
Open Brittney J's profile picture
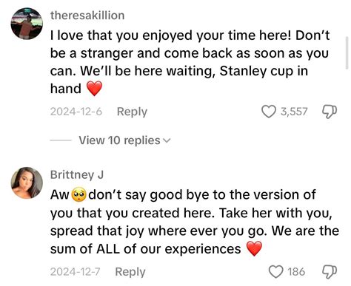point(27,183)
